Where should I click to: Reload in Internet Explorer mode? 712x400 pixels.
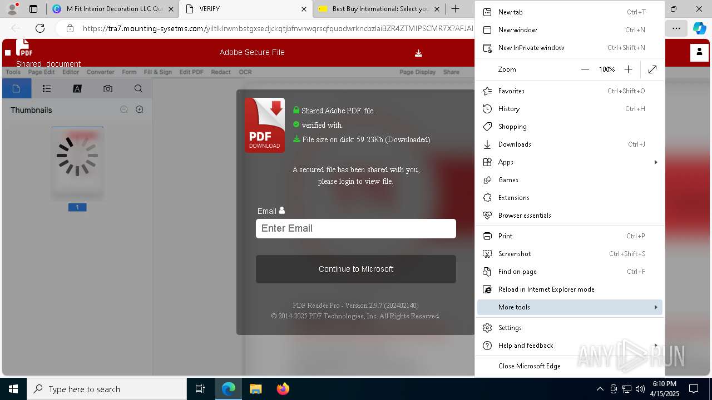tap(570, 289)
